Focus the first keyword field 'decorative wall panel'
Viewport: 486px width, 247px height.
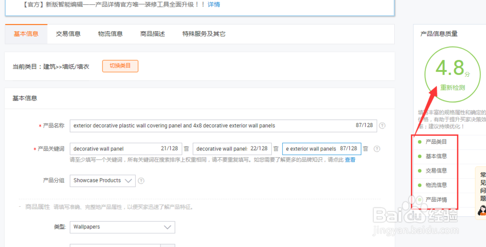[126, 149]
